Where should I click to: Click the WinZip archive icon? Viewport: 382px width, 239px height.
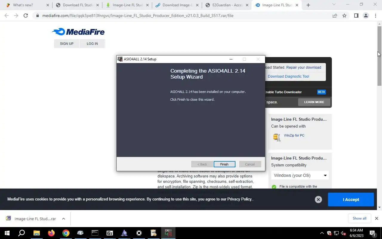point(277,137)
